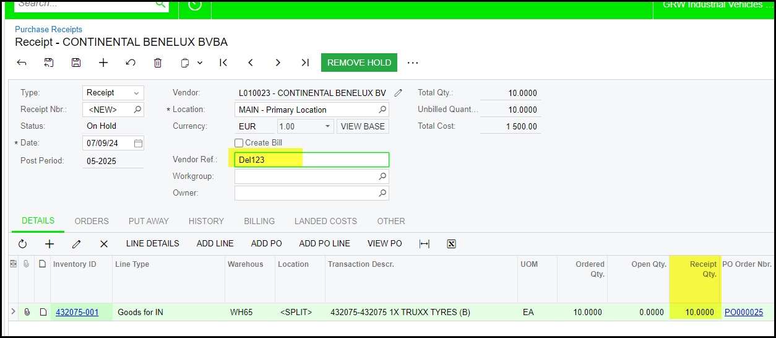Click the Remove Hold button

(359, 63)
